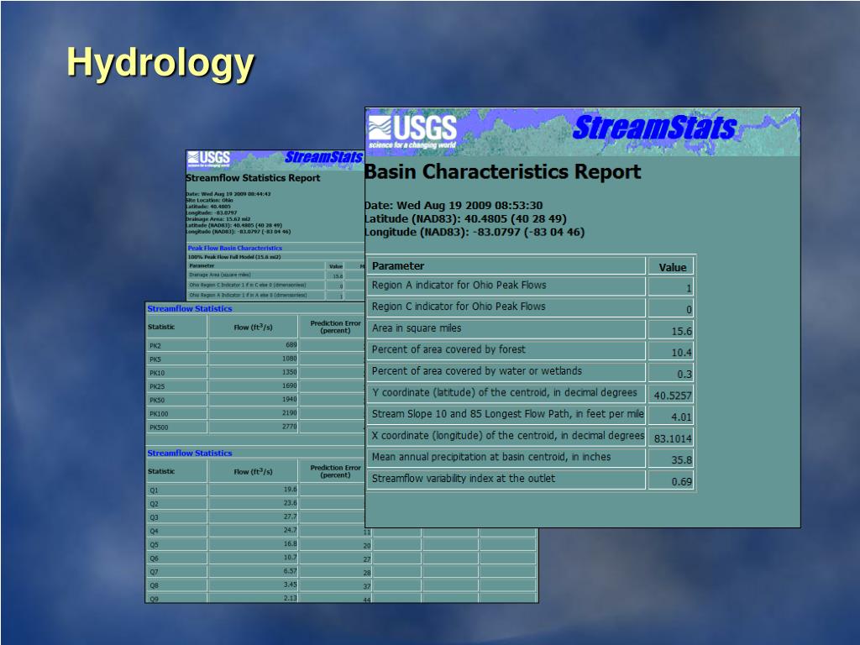Viewport: 860px width, 645px height.
Task: Select the Hydrology slide title
Action: point(160,62)
